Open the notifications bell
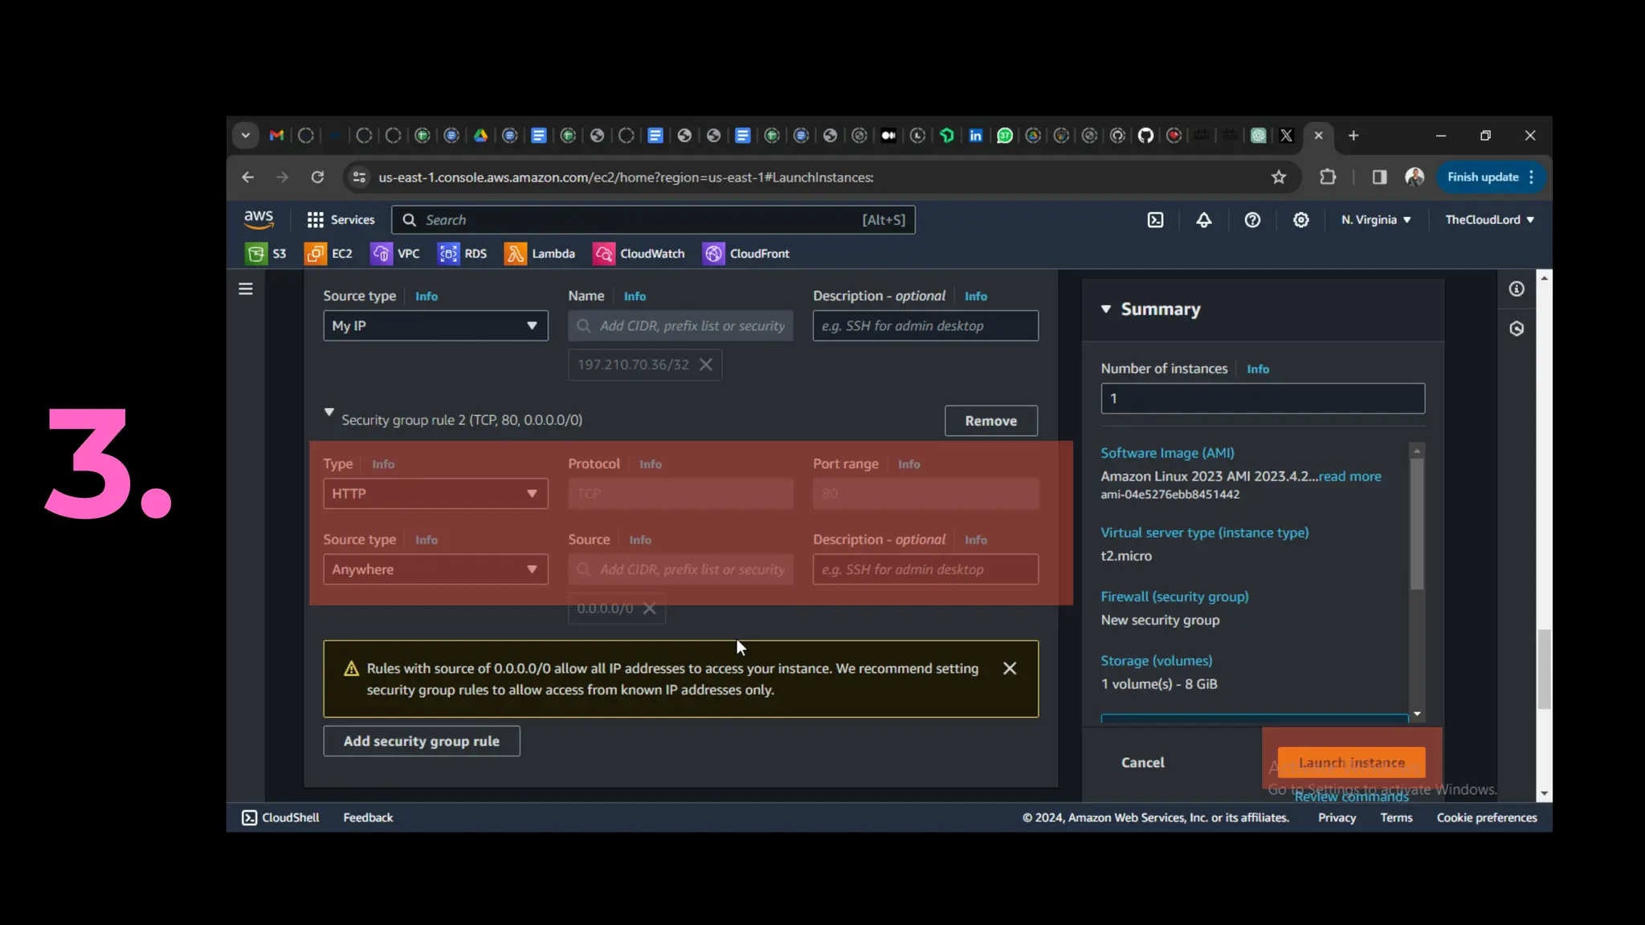The image size is (1645, 925). (x=1203, y=220)
